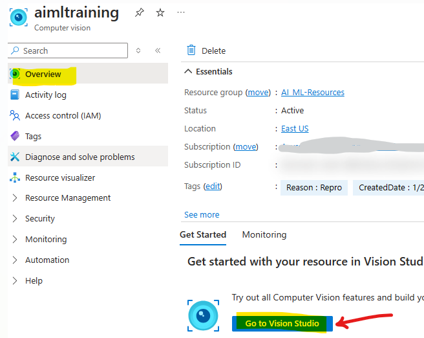The width and height of the screenshot is (424, 338).
Task: Open Resource visualizer
Action: [x=88, y=177]
